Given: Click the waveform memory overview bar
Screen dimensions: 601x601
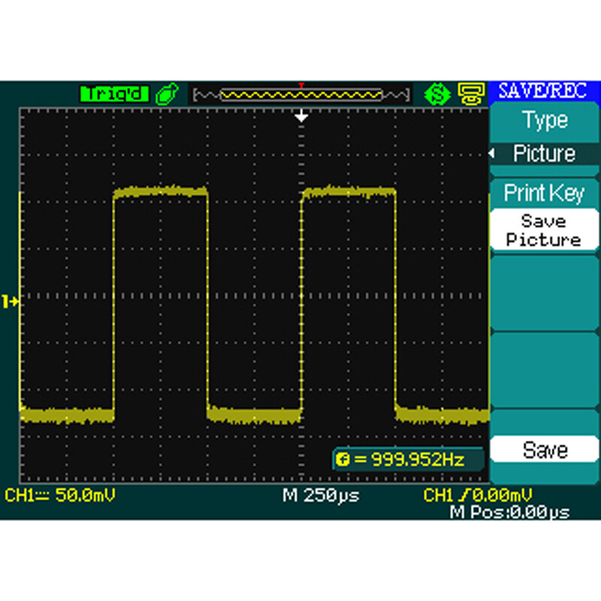Looking at the screenshot, I should (301, 95).
